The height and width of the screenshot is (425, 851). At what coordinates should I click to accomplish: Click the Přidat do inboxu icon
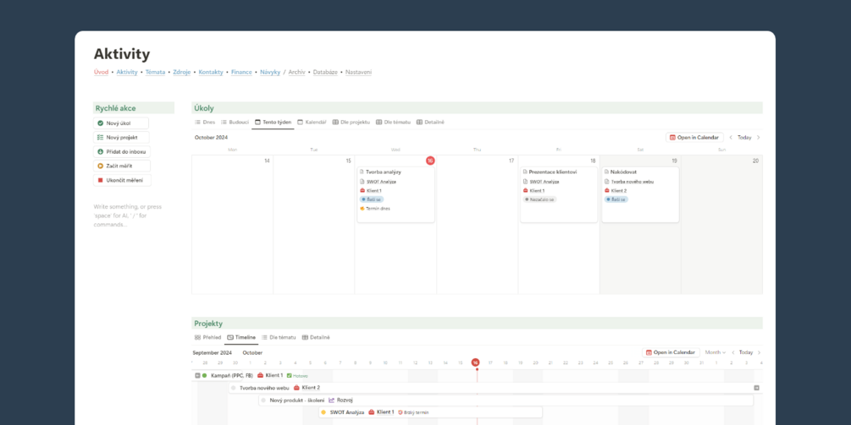pyautogui.click(x=101, y=151)
